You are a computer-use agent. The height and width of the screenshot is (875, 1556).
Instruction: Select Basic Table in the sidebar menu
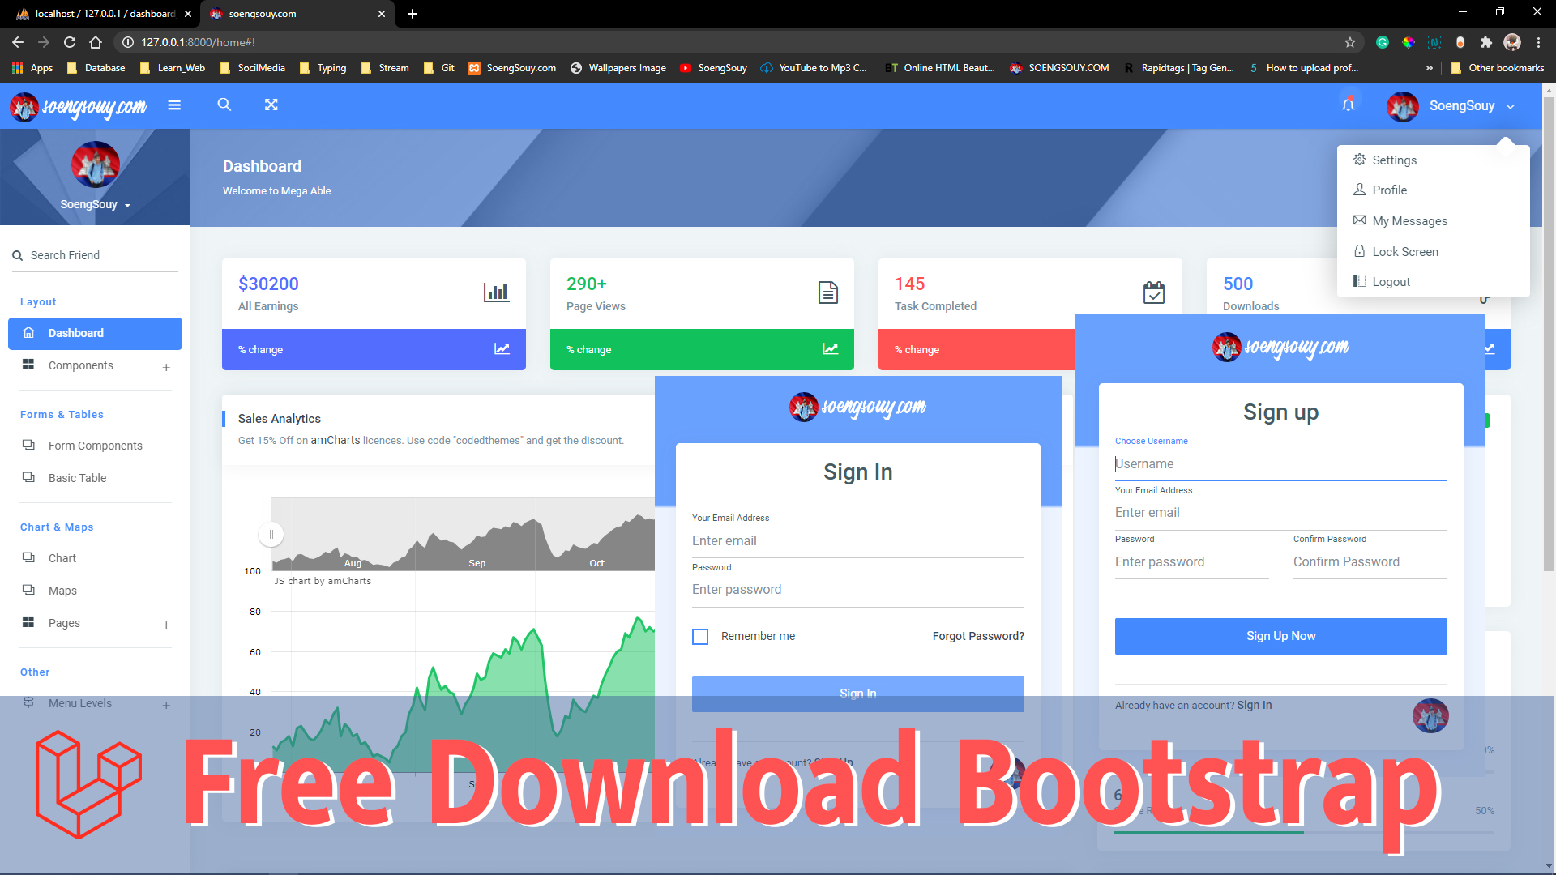77,478
